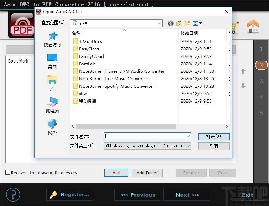The image size is (269, 206).
Task: Click the Next button
Action: pos(187,195)
